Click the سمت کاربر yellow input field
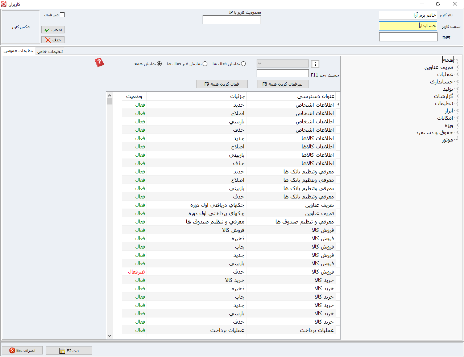Screen dimensions: 464x357 [x=408, y=26]
